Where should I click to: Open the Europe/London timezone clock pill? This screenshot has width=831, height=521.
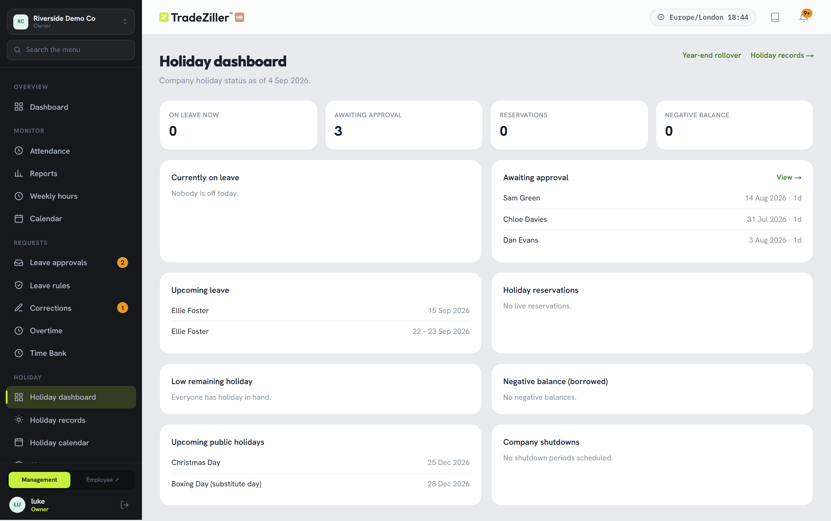[x=703, y=17]
